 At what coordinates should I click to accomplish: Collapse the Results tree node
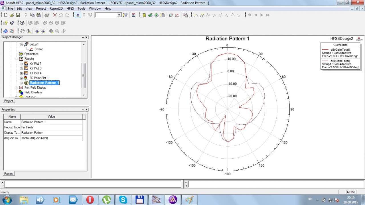(16, 59)
